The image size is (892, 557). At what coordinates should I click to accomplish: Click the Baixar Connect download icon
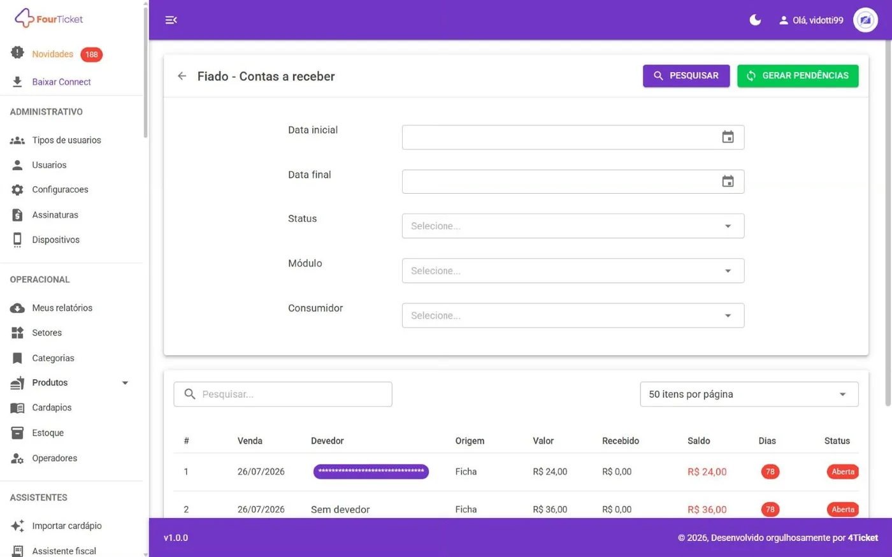pyautogui.click(x=17, y=82)
